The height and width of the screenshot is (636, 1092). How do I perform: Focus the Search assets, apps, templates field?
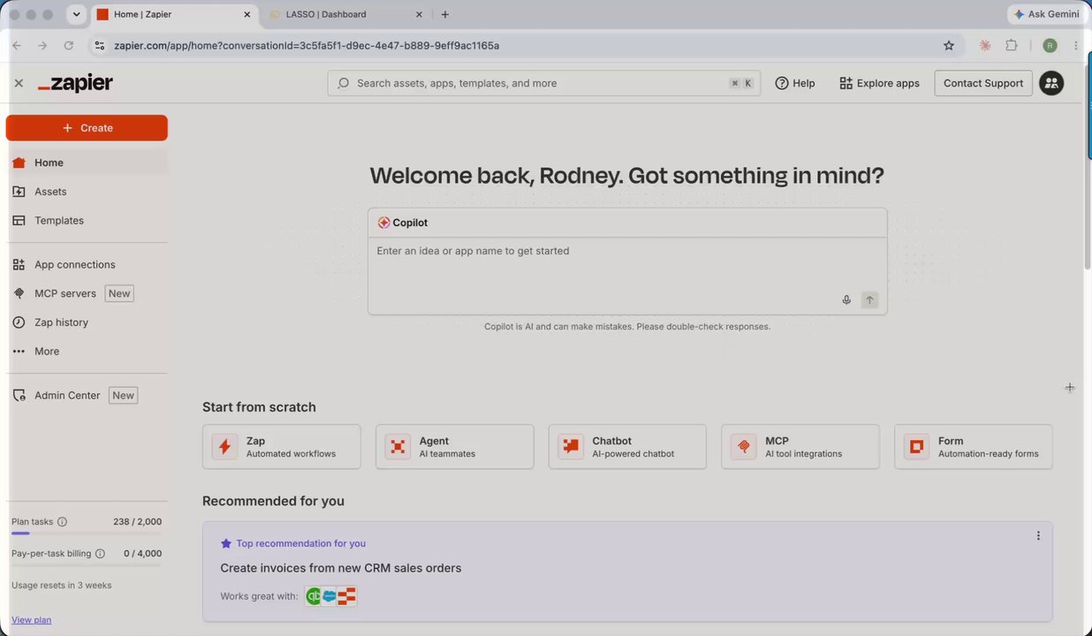click(x=543, y=83)
